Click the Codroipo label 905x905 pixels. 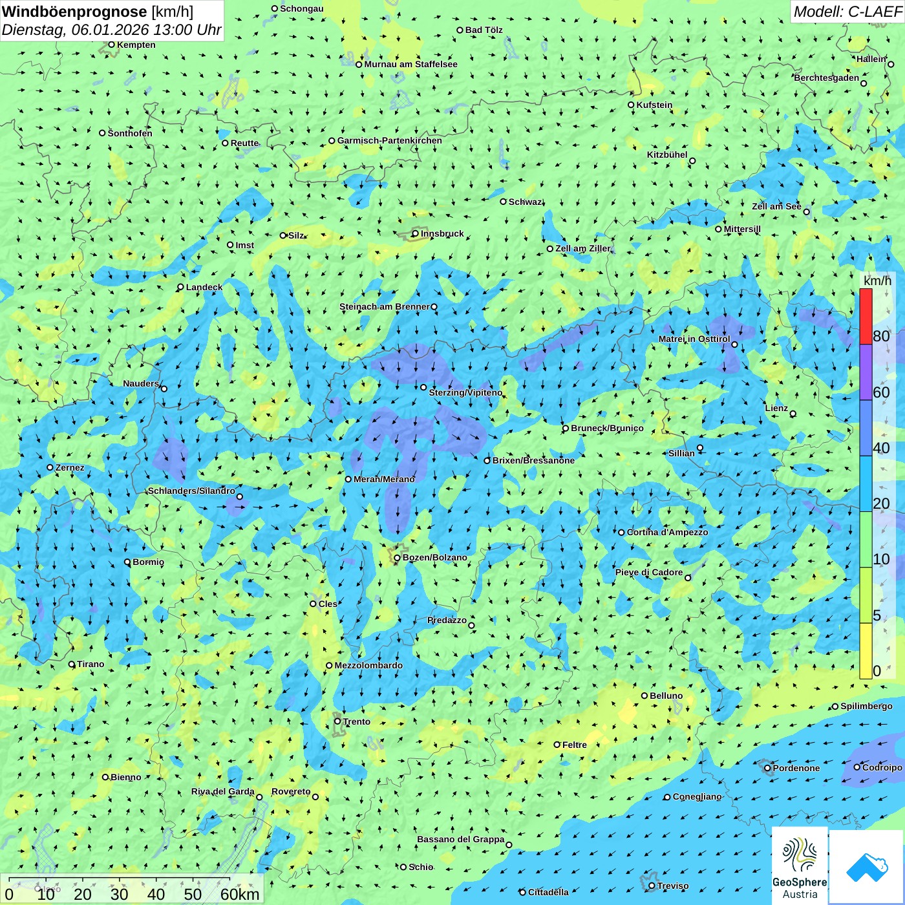pos(882,767)
